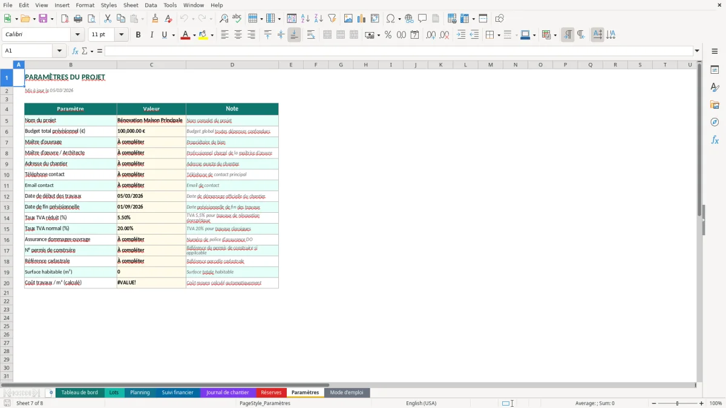
Task: Insert an image
Action: (348, 19)
